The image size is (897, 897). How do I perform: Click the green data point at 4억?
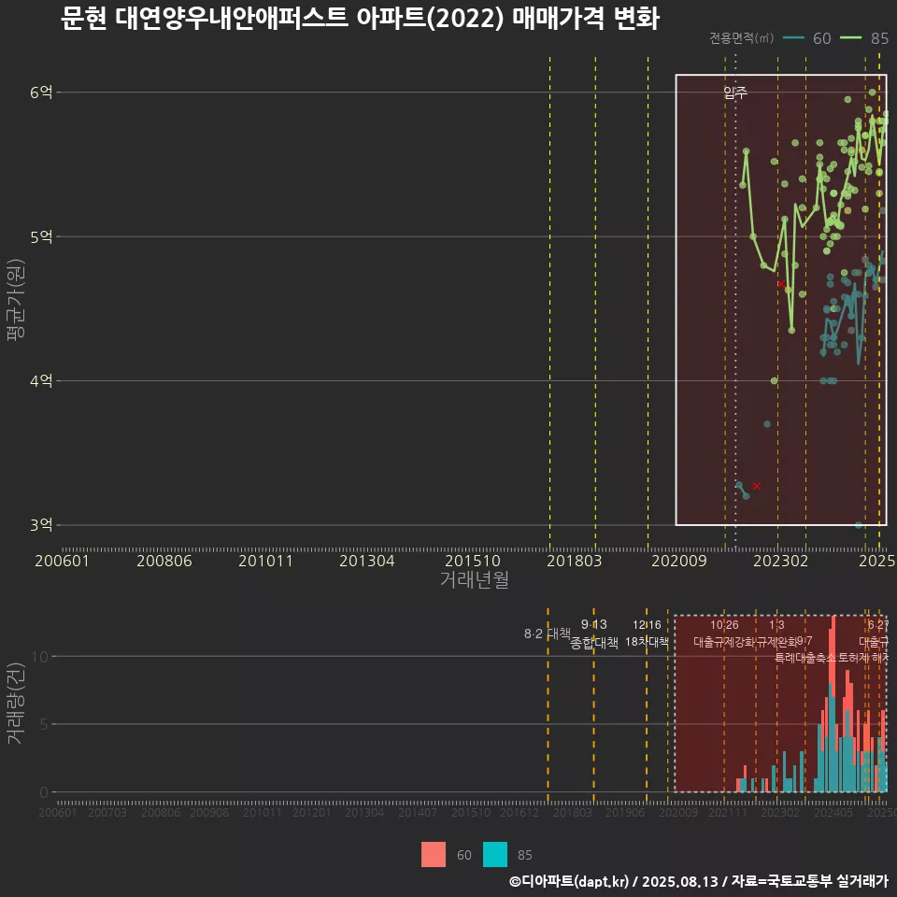pyautogui.click(x=774, y=380)
